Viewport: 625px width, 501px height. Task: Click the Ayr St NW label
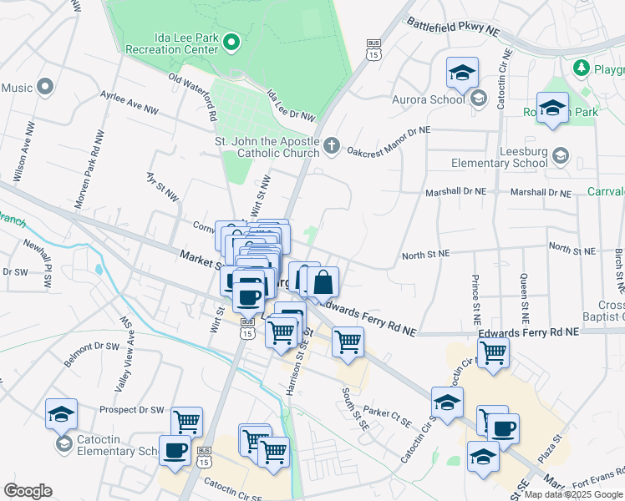point(163,187)
